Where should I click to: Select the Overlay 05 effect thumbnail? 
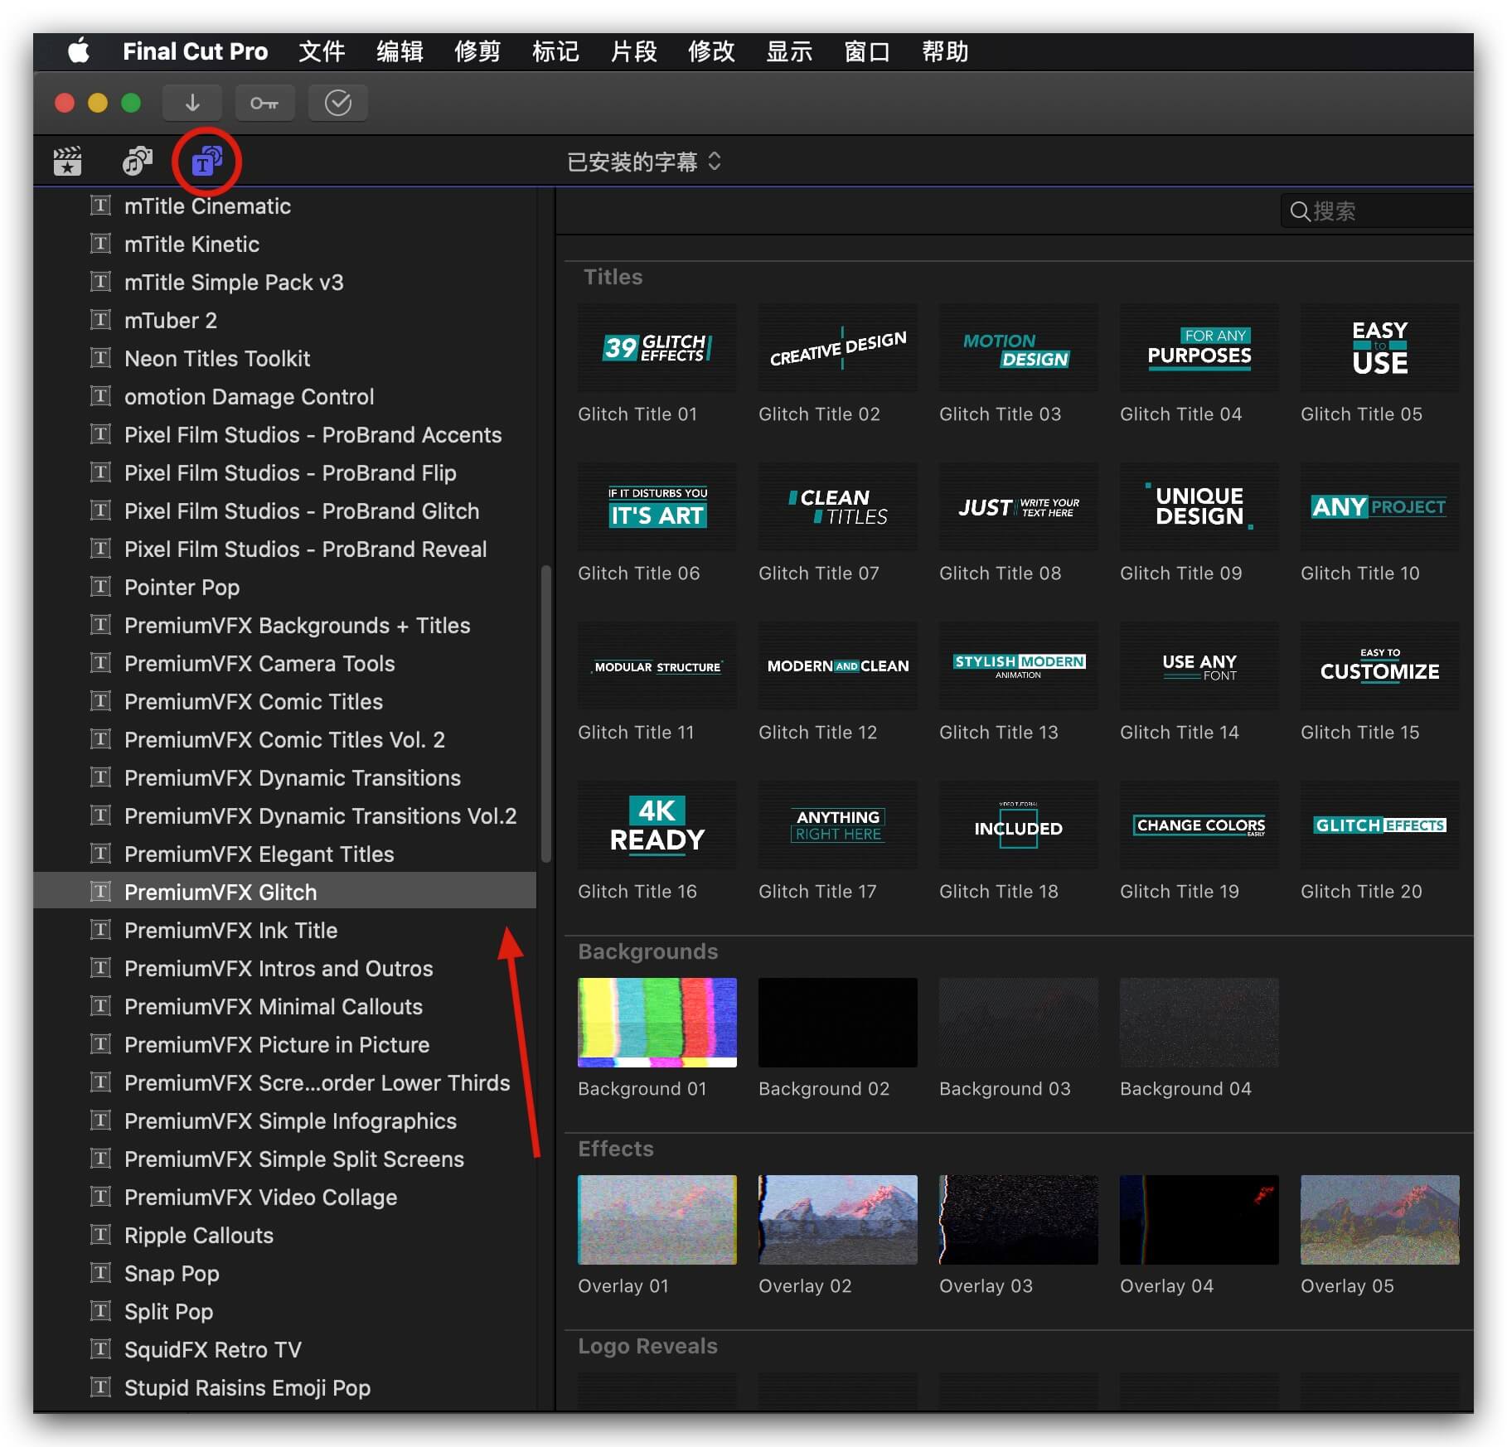click(1380, 1220)
